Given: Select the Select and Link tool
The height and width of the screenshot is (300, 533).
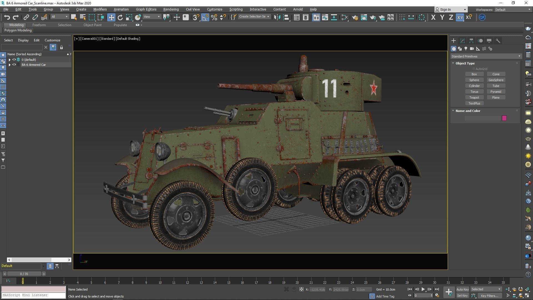Looking at the screenshot, I should [26, 17].
